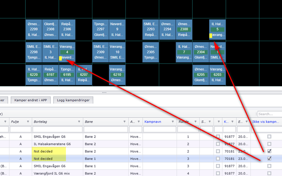Sort by the Bortelag column header
Screen dimensions: 282x176
click(x=40, y=122)
